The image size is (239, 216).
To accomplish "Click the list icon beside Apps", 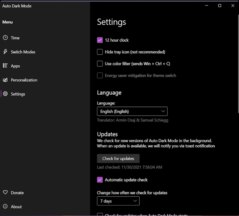I will point(5,66).
